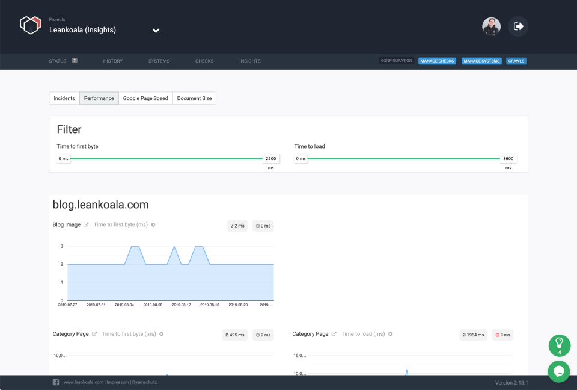Image resolution: width=577 pixels, height=390 pixels.
Task: Click the Blog Image average 2 ms badge
Action: 237,226
